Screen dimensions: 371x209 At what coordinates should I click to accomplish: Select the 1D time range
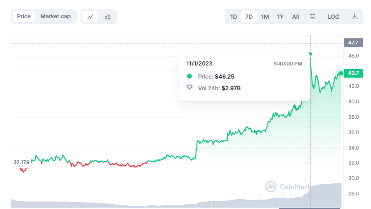(x=233, y=16)
